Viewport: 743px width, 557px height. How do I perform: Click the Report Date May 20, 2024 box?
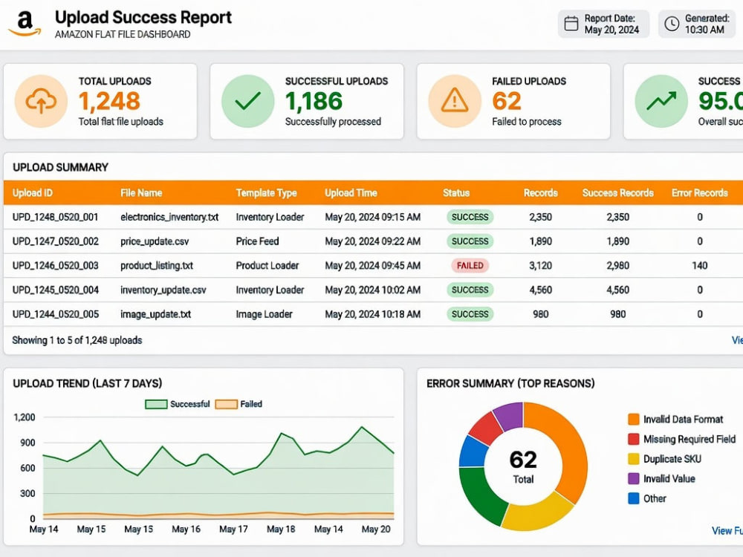(x=603, y=24)
